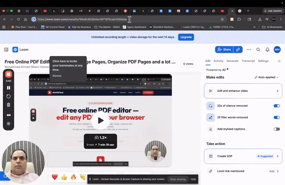Restart the recording with circular arrow icon
285x185 pixels.
click(8, 96)
